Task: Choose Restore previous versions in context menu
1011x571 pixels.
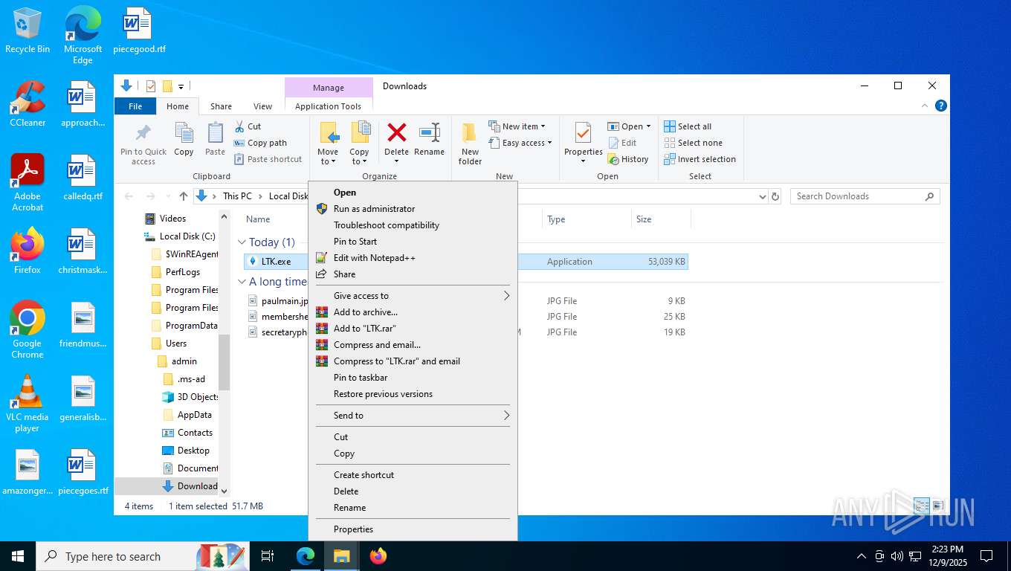Action: point(413,394)
